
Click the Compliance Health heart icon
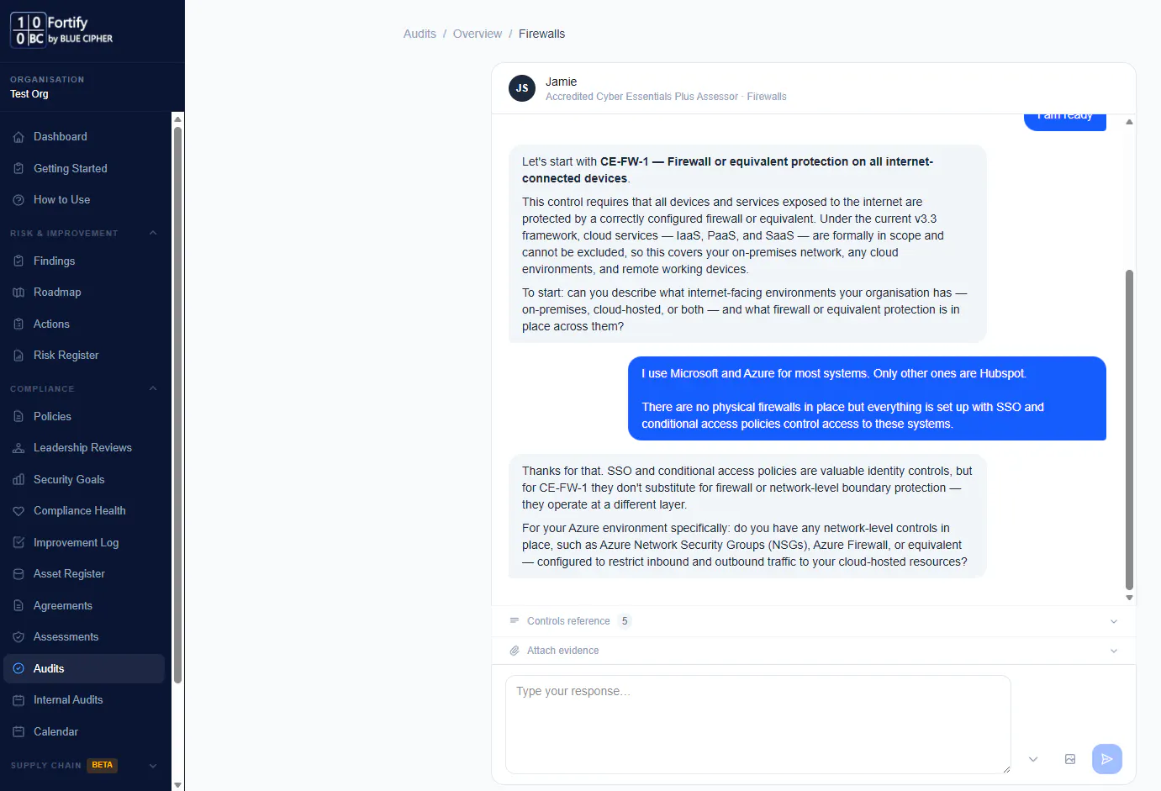point(18,511)
